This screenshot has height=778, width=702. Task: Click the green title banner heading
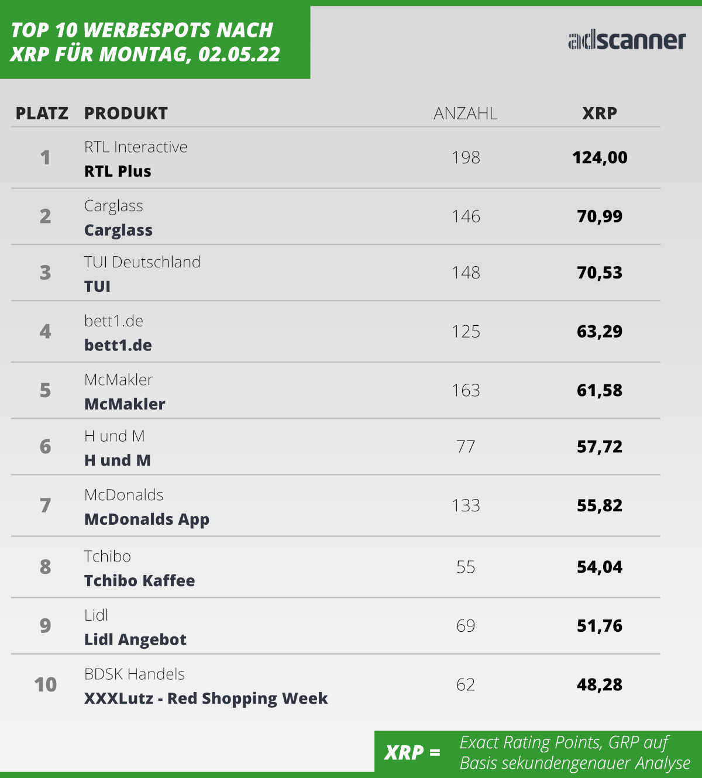(145, 42)
